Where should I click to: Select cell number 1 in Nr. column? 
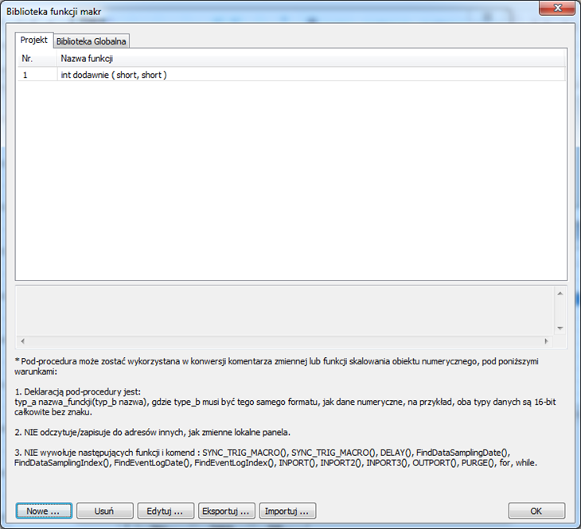pos(37,75)
